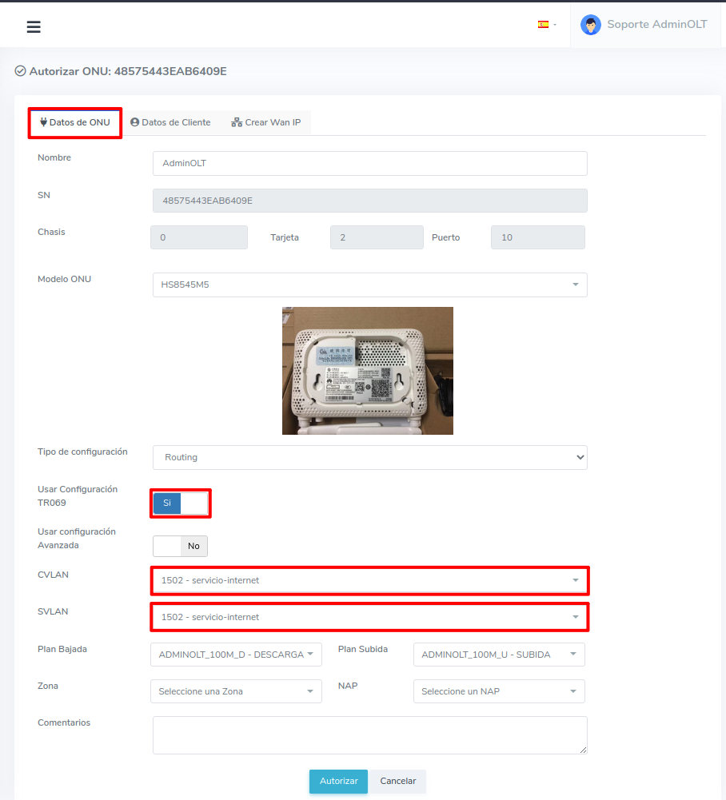Click the ONU device photo
Image resolution: width=726 pixels, height=800 pixels.
coord(368,371)
